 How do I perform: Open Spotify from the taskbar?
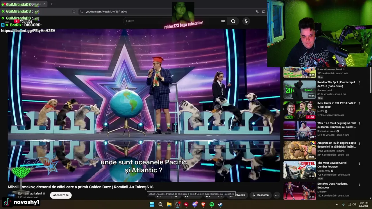(212, 204)
